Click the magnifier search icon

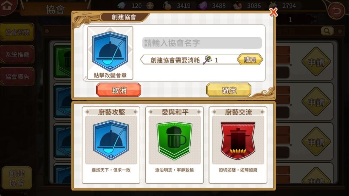point(327,31)
